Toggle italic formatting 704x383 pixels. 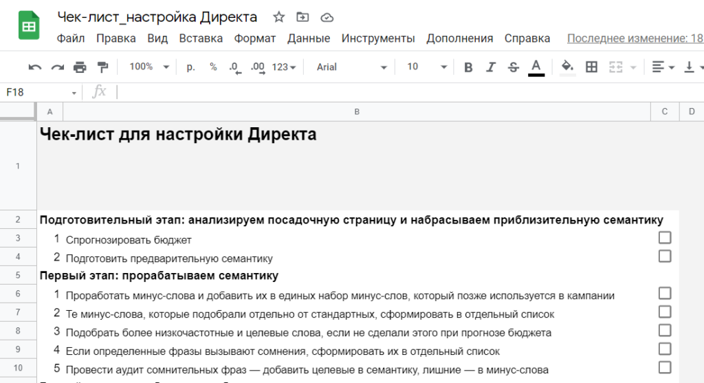click(x=491, y=67)
